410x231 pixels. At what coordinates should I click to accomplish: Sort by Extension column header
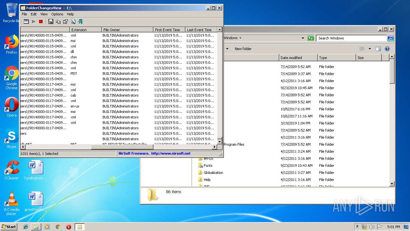[x=86, y=30]
